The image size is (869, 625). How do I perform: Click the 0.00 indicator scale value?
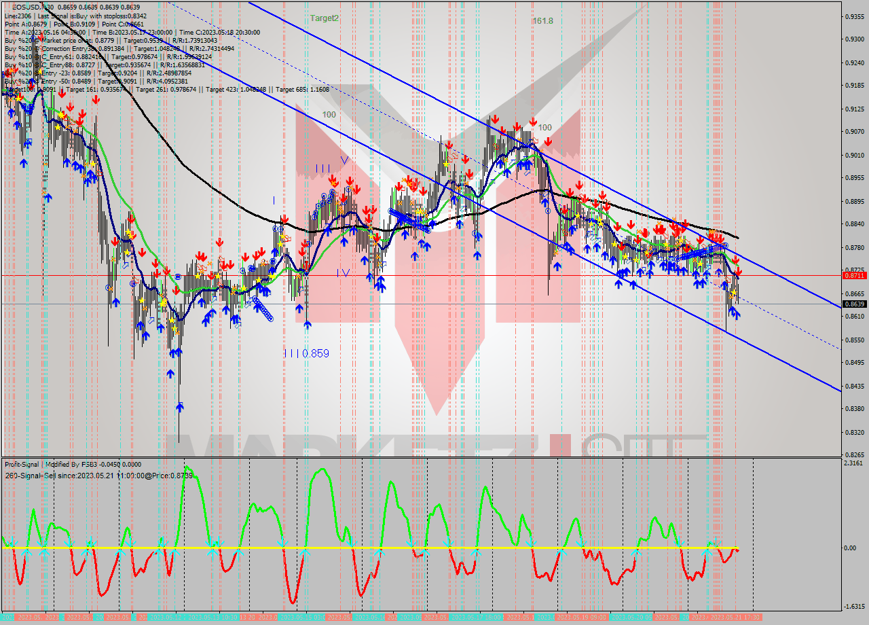(x=849, y=548)
